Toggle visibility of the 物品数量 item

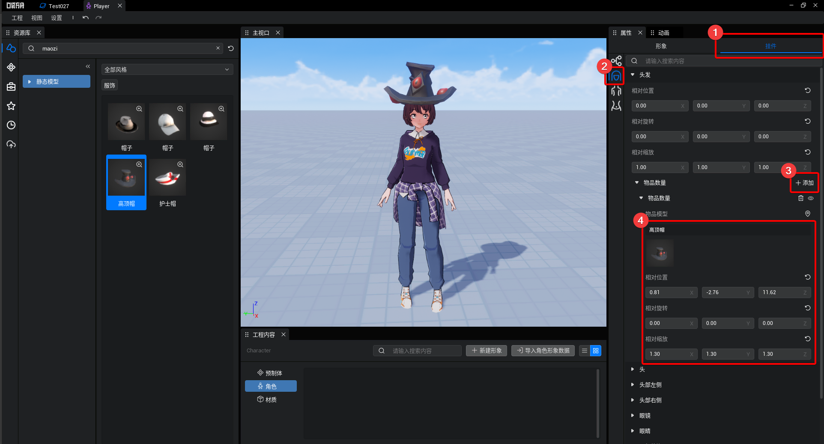point(811,198)
